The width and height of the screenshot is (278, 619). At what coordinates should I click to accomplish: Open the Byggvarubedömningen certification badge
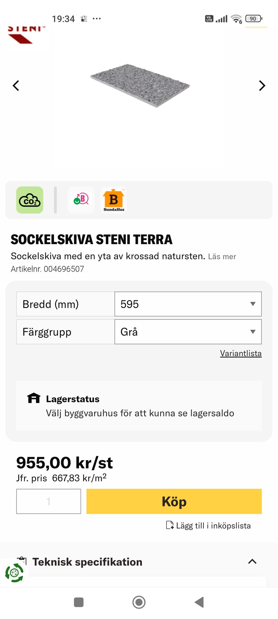(81, 200)
